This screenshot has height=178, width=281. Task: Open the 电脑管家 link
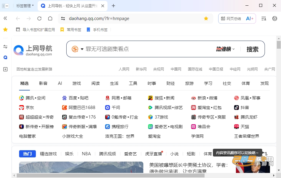27,136
